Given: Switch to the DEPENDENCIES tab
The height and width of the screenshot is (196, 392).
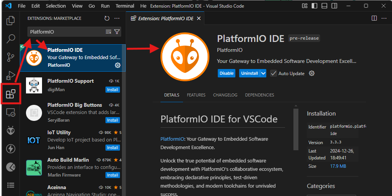Looking at the screenshot, I should click(259, 95).
